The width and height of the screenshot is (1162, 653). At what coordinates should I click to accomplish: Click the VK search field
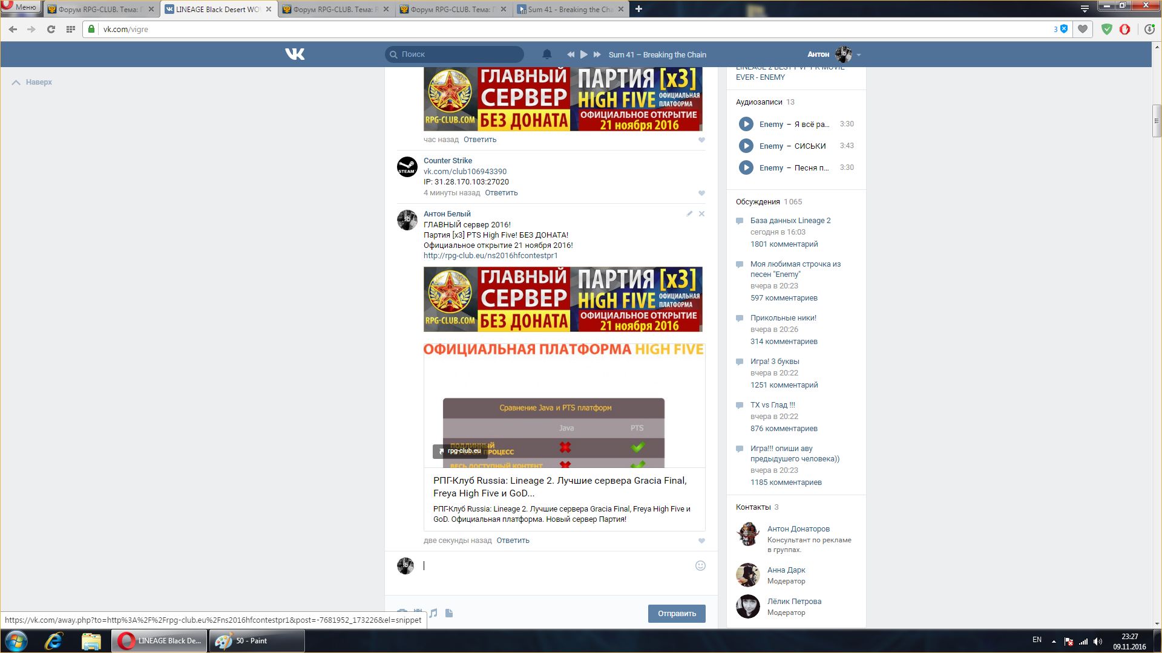coord(455,54)
